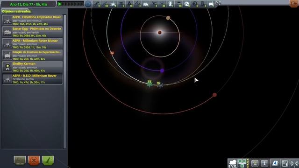
Task: Click the CommNet signal waves icon
Action: (294, 163)
